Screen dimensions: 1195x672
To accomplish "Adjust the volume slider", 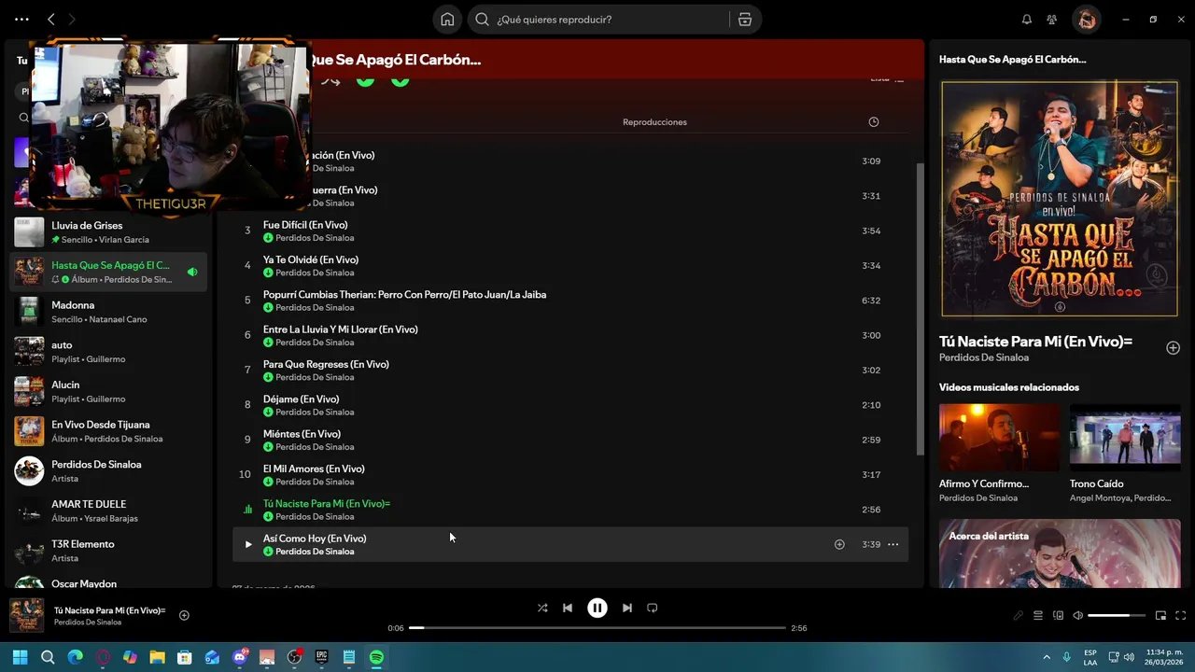I will (1117, 616).
